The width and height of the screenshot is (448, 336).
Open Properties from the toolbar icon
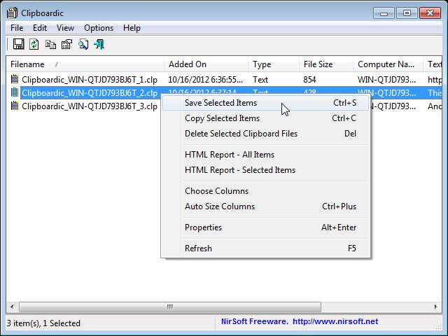click(x=66, y=44)
